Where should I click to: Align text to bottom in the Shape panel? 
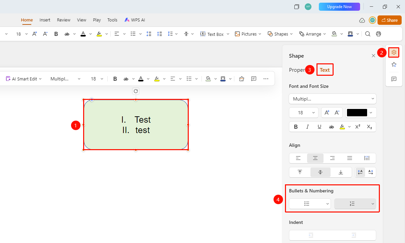[x=341, y=172]
